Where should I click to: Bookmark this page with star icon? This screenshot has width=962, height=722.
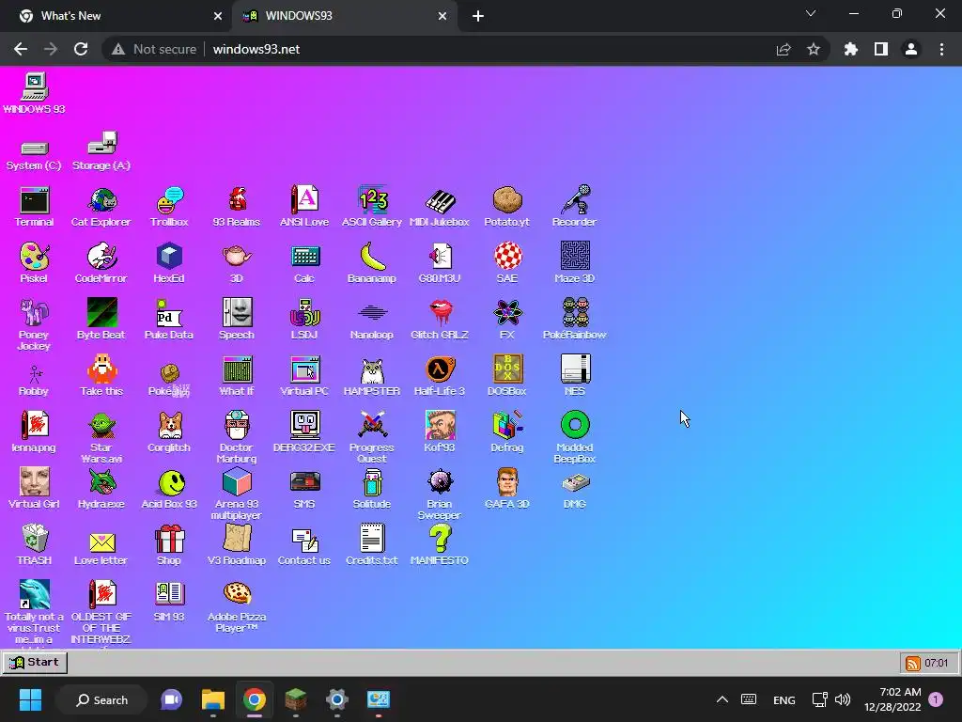click(x=814, y=49)
